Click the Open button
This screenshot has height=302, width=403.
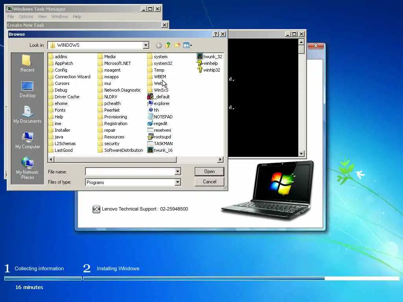coord(209,171)
